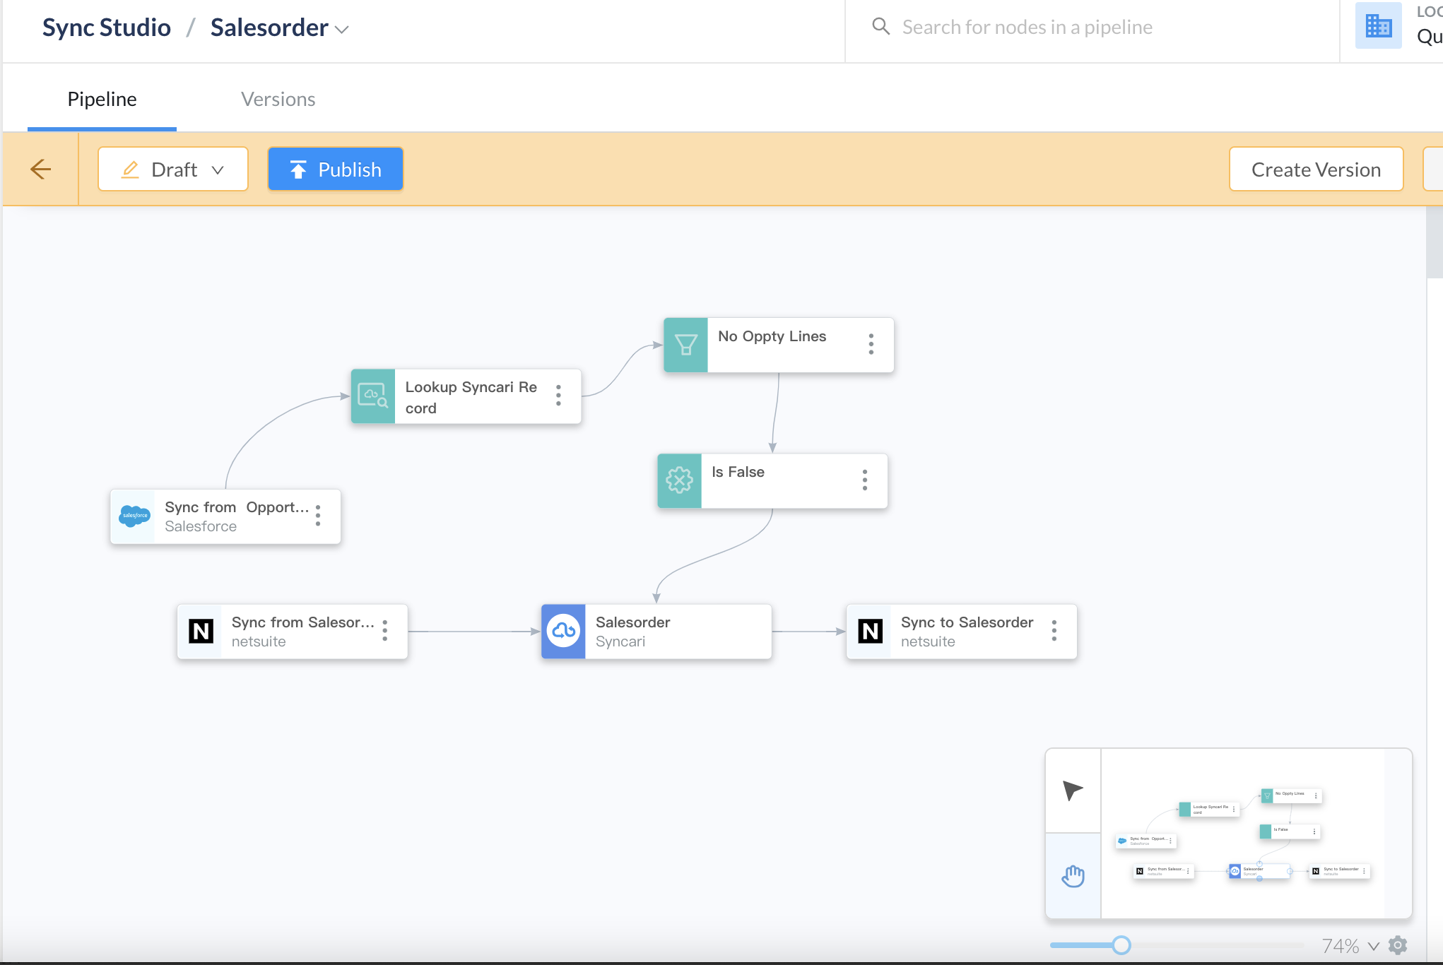Click the search magnifier icon

[880, 27]
